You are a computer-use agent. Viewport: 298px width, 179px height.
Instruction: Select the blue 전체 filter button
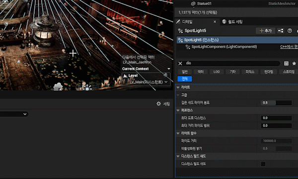tap(185, 79)
